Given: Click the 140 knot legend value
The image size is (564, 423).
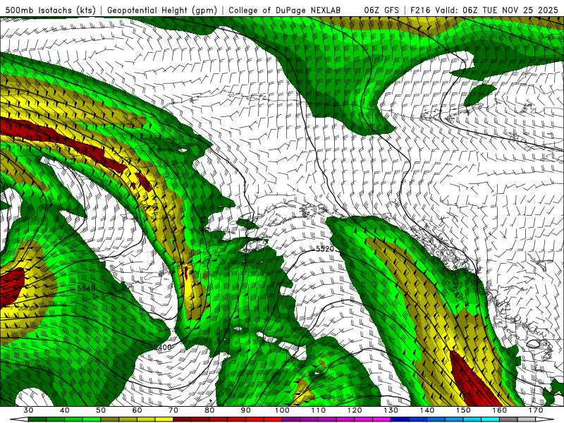Looking at the screenshot, I should click(x=427, y=410).
